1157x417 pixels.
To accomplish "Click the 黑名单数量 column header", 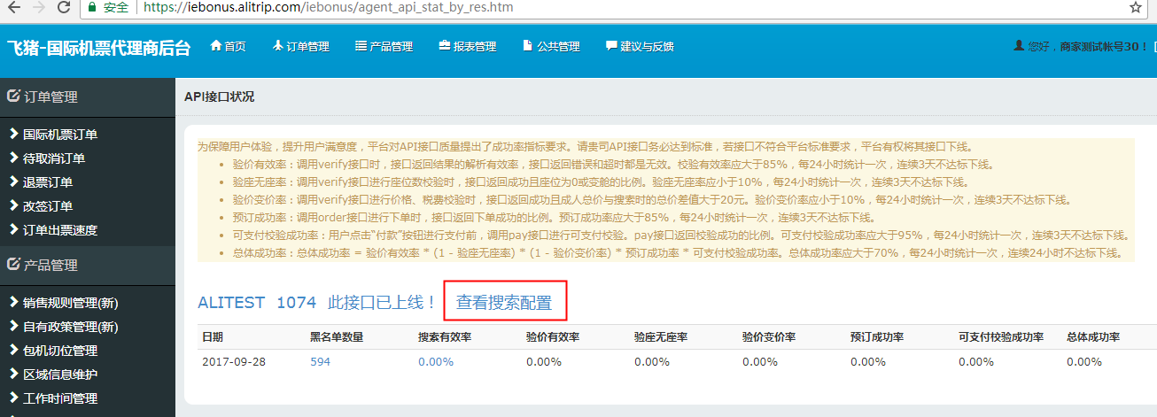I will 337,337.
